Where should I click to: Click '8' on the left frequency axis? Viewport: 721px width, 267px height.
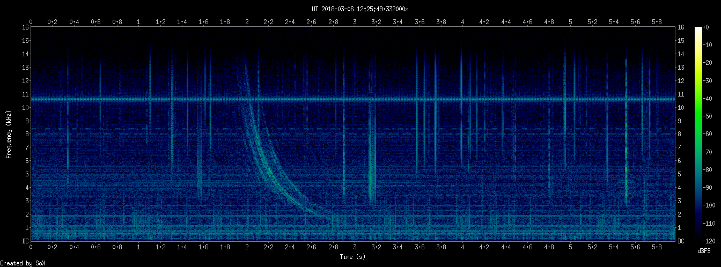click(x=27, y=134)
